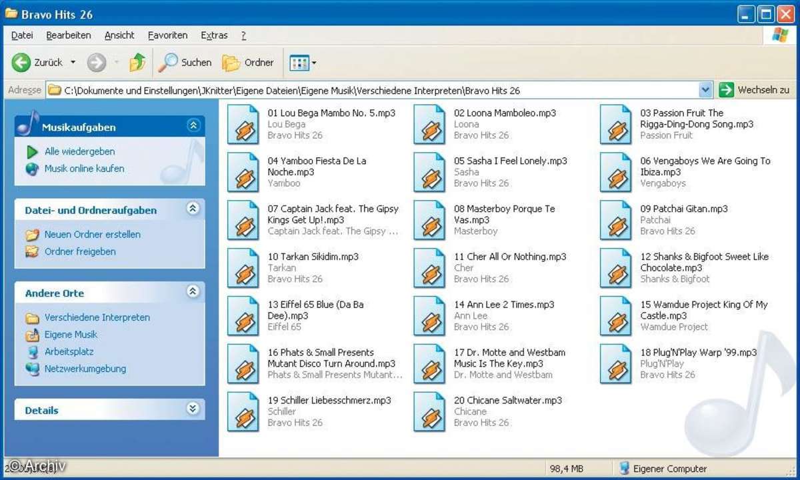This screenshot has width=800, height=480.
Task: Click the Windows flag logo icon
Action: 779,35
